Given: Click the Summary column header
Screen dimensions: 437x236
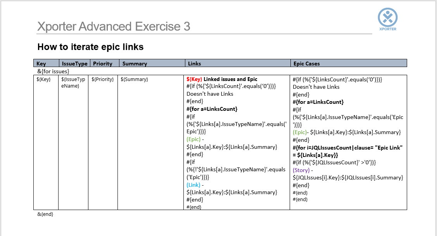Looking at the screenshot, I should (135, 64).
